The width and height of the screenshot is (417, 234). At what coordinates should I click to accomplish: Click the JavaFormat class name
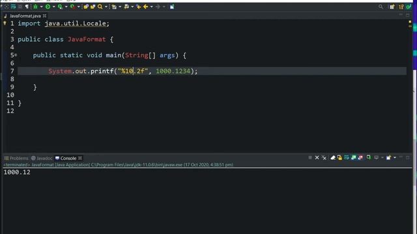[x=87, y=39]
